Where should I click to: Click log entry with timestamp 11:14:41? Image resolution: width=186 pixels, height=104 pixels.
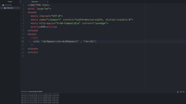pos(40,101)
